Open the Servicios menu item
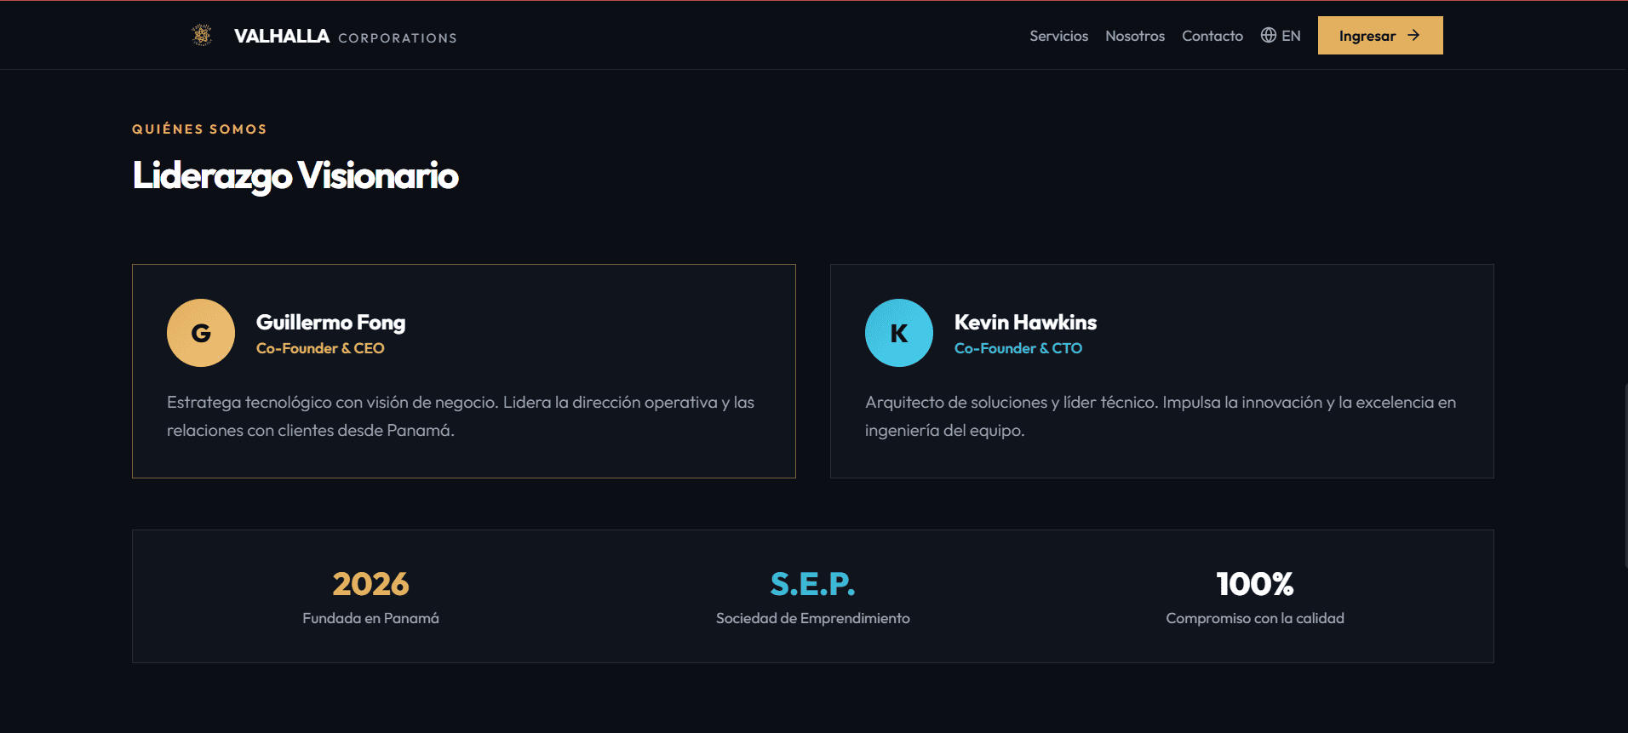1628x733 pixels. point(1058,36)
